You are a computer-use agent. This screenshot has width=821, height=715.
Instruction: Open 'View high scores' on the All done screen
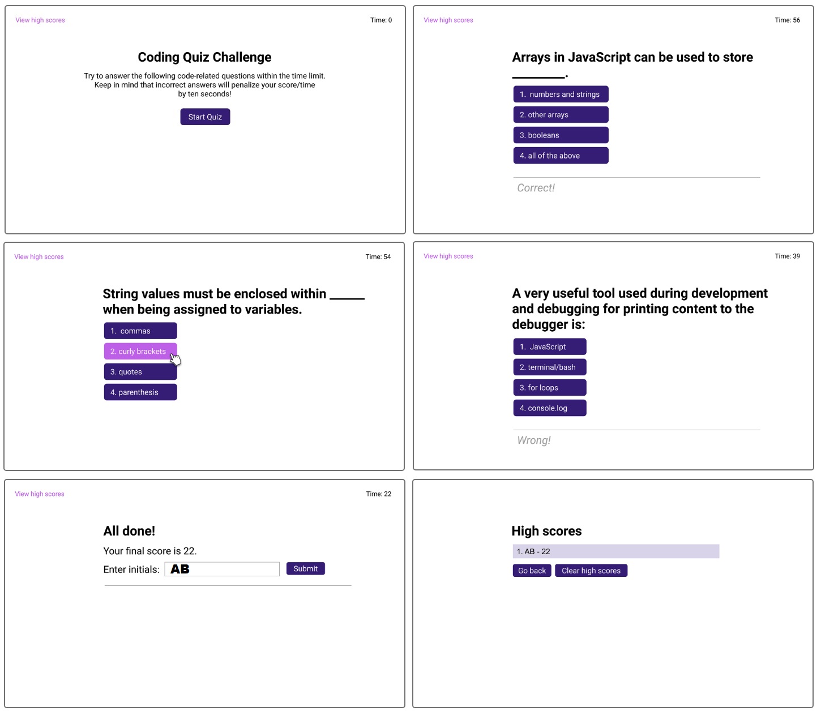click(x=40, y=494)
